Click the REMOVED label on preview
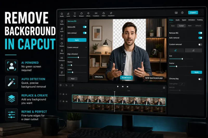The height and width of the screenshot is (138, 208). pos(126,78)
